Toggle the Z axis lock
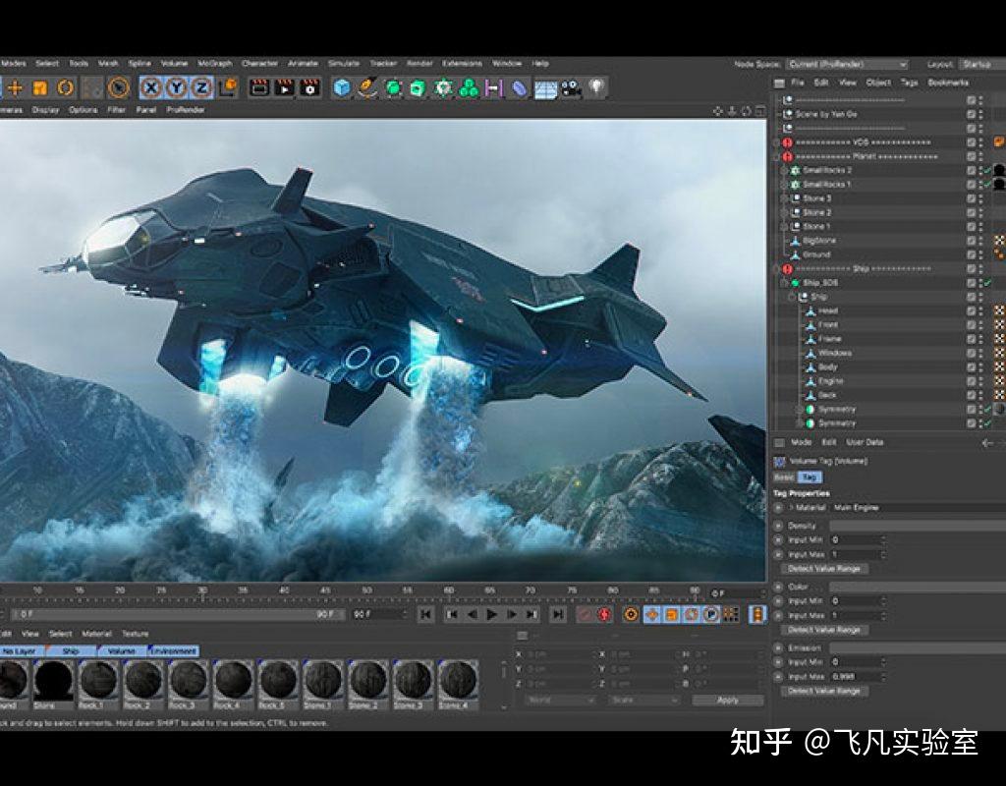 [201, 87]
